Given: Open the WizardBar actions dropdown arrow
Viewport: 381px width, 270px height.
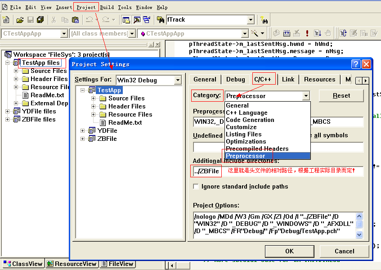Looking at the screenshot, I should click(x=262, y=33).
